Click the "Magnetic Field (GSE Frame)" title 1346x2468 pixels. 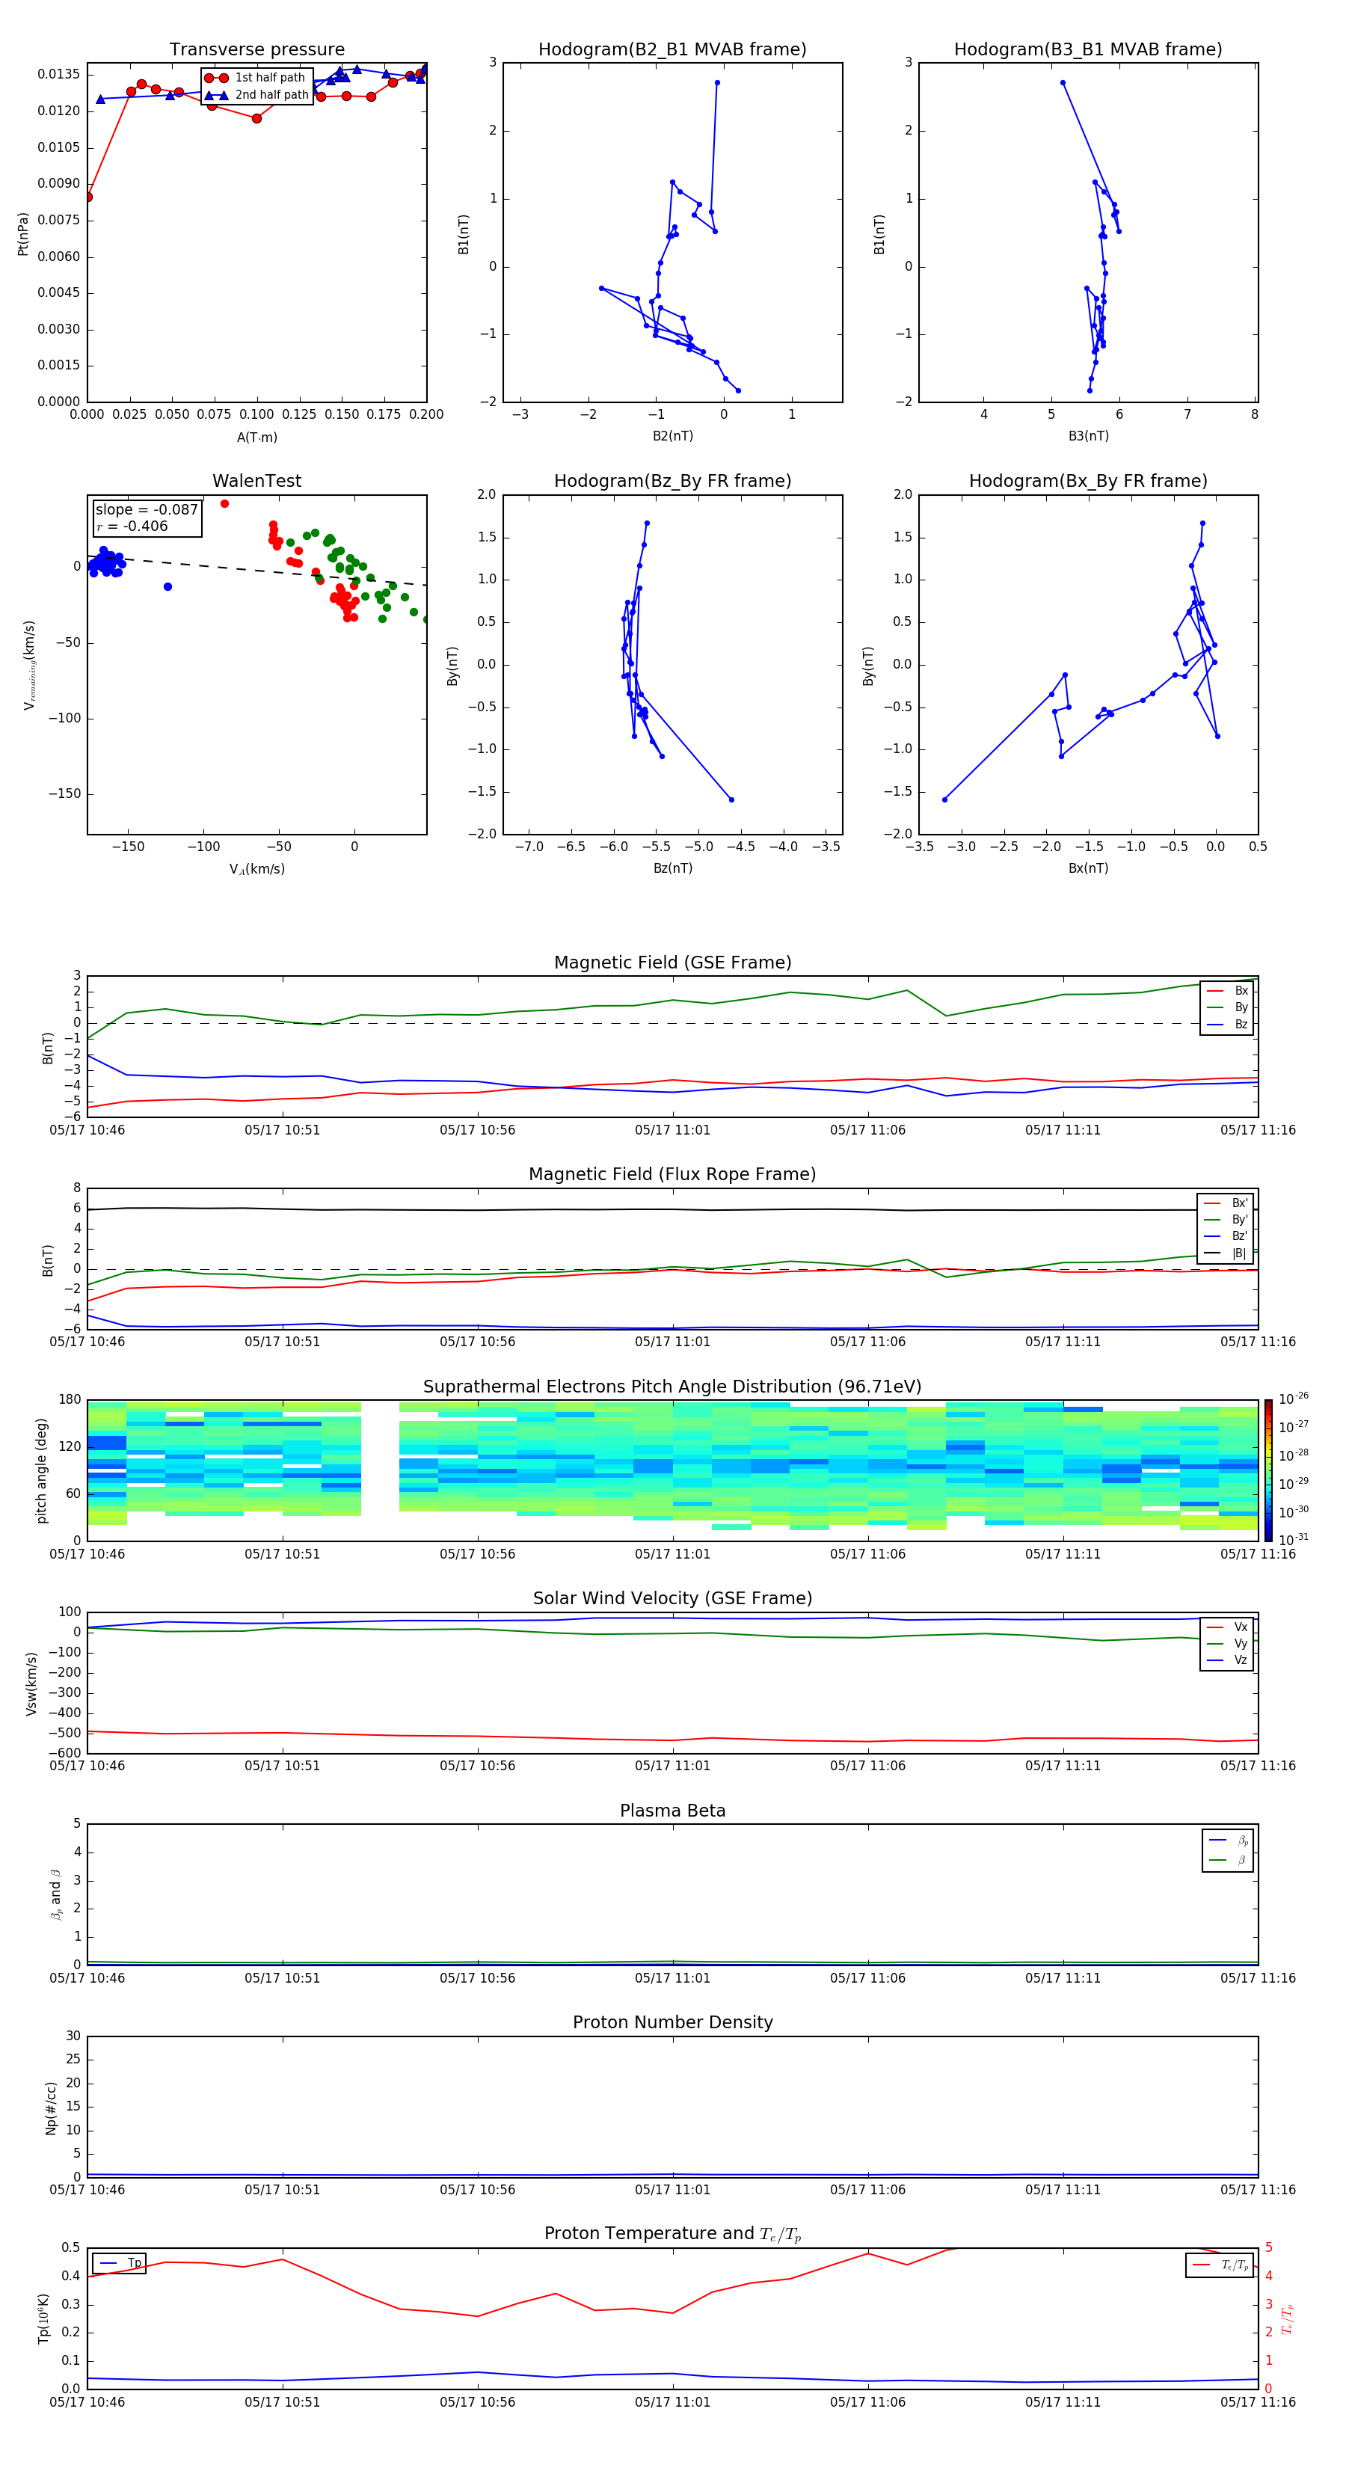tap(672, 963)
